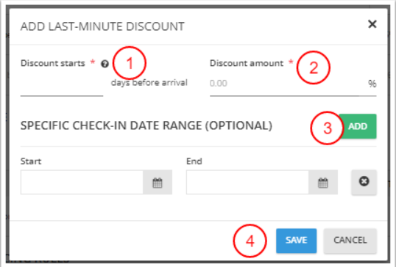Remove the date range row

364,182
